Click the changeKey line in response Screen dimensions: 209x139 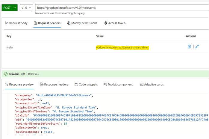pyautogui.click(x=54, y=95)
